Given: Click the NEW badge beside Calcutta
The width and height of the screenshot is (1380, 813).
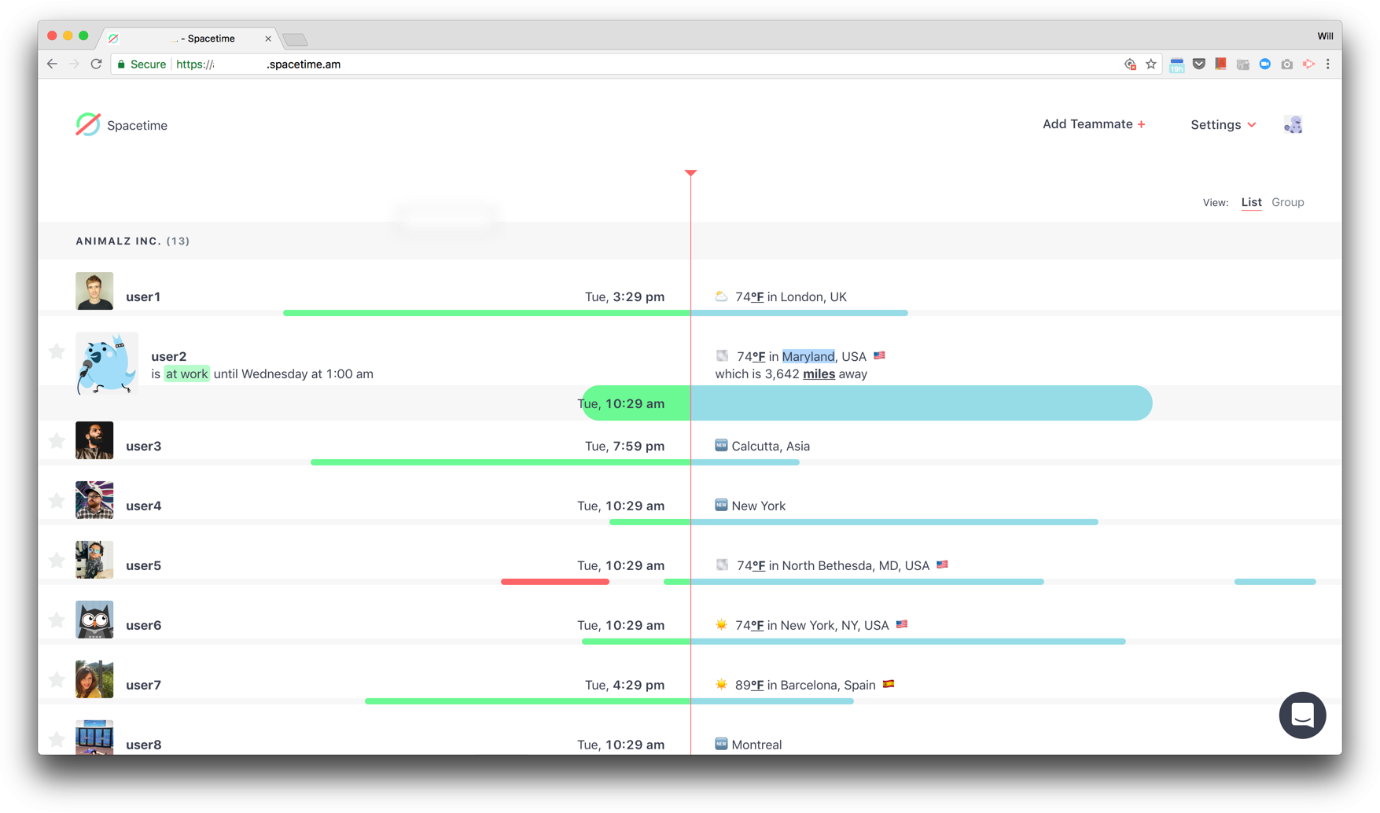Looking at the screenshot, I should click(721, 445).
